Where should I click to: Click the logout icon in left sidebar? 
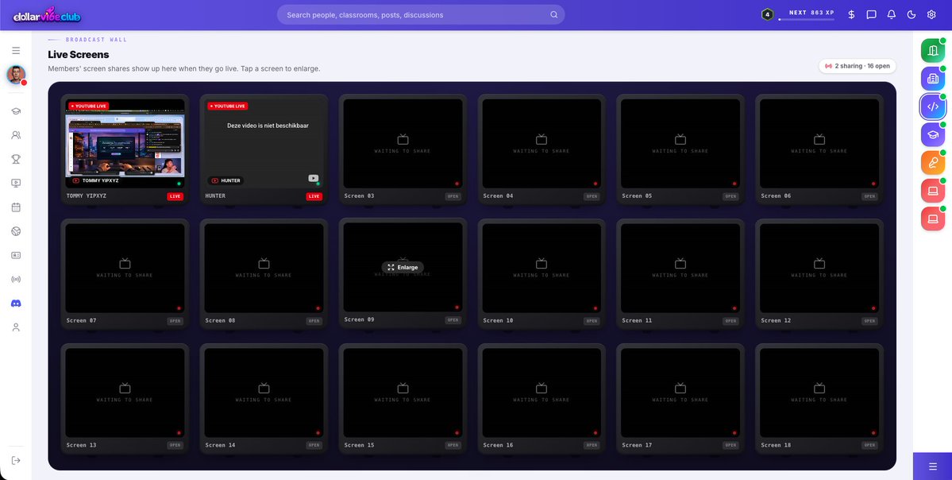tap(16, 461)
